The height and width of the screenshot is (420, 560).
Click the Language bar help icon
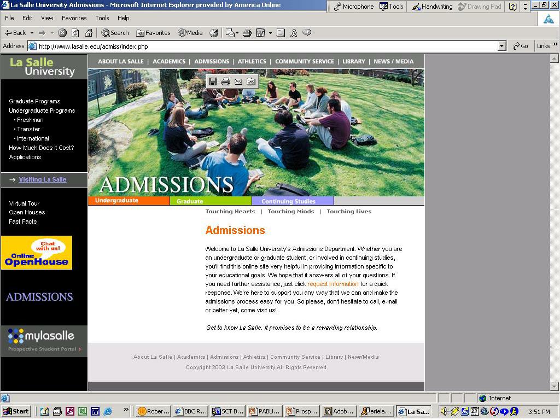513,7
